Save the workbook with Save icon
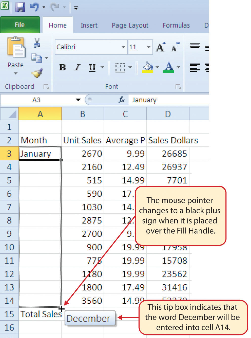Screen dimensions: 251x338 tap(20, 7)
